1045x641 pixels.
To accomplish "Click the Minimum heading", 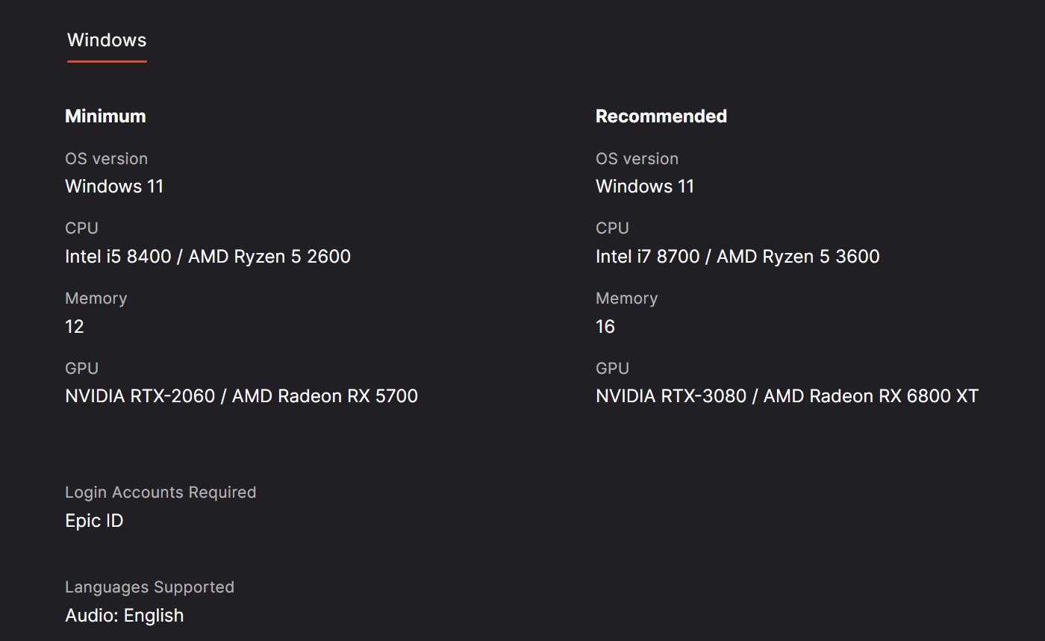I will tap(105, 116).
